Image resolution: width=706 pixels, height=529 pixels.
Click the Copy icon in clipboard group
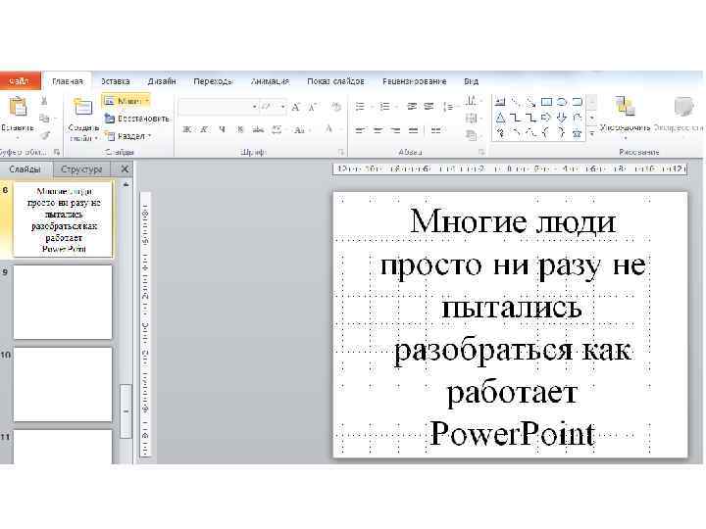tap(44, 119)
